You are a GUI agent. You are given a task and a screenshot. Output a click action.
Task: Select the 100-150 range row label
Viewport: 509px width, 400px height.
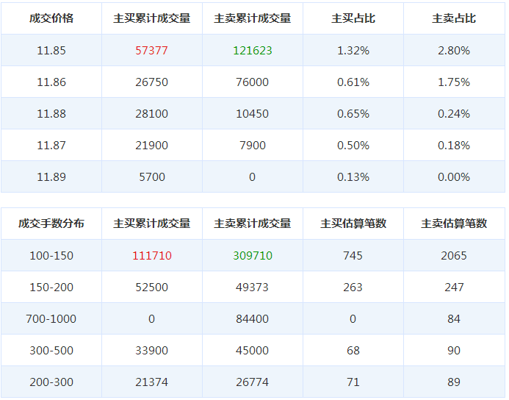click(x=51, y=255)
